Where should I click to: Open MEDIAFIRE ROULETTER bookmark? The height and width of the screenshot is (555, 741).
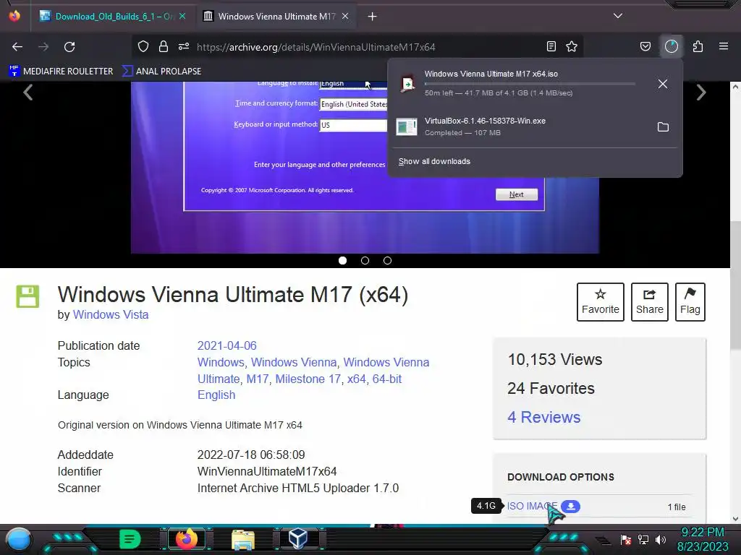click(61, 72)
